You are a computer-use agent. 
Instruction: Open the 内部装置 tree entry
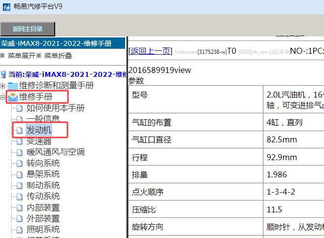43,207
